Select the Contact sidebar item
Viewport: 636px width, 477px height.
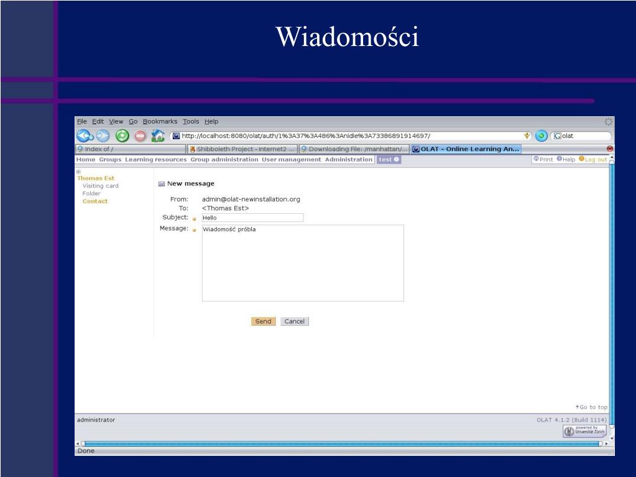pos(95,201)
